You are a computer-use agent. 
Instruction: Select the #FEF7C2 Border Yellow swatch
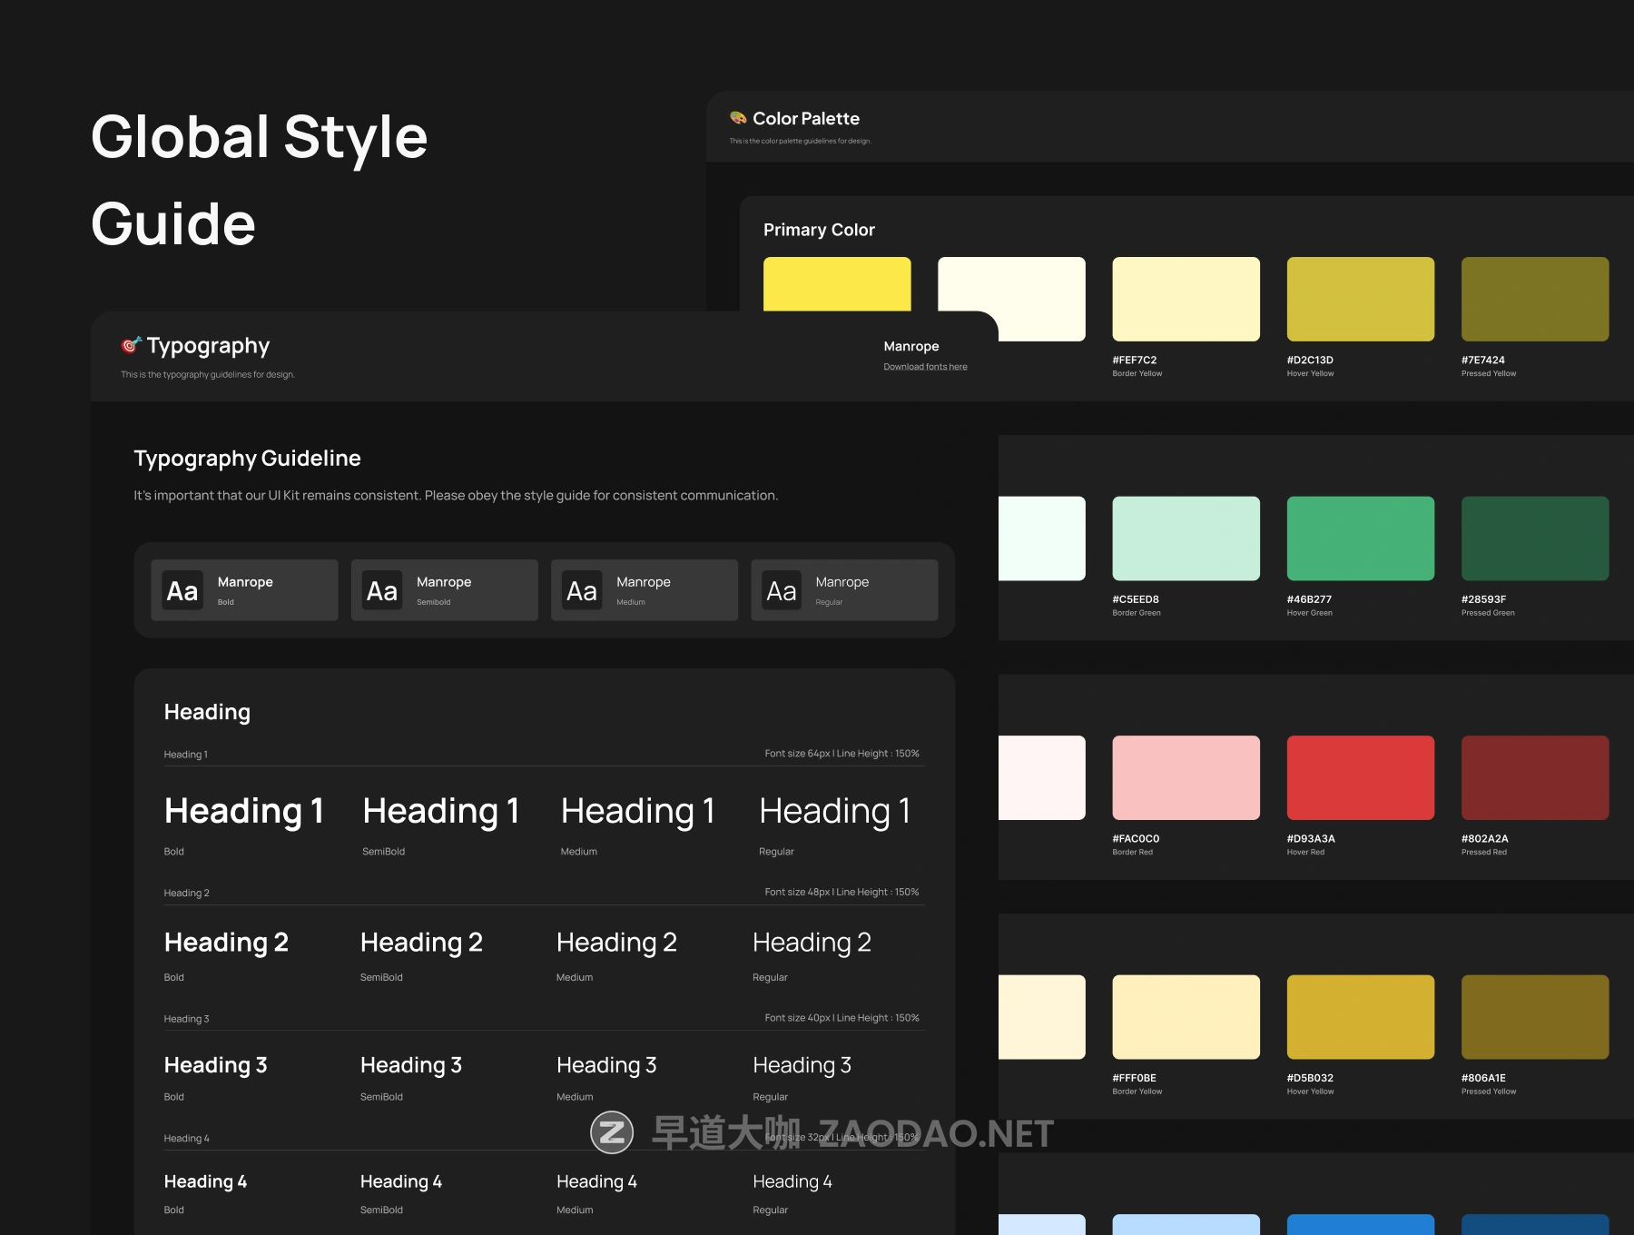tap(1186, 299)
